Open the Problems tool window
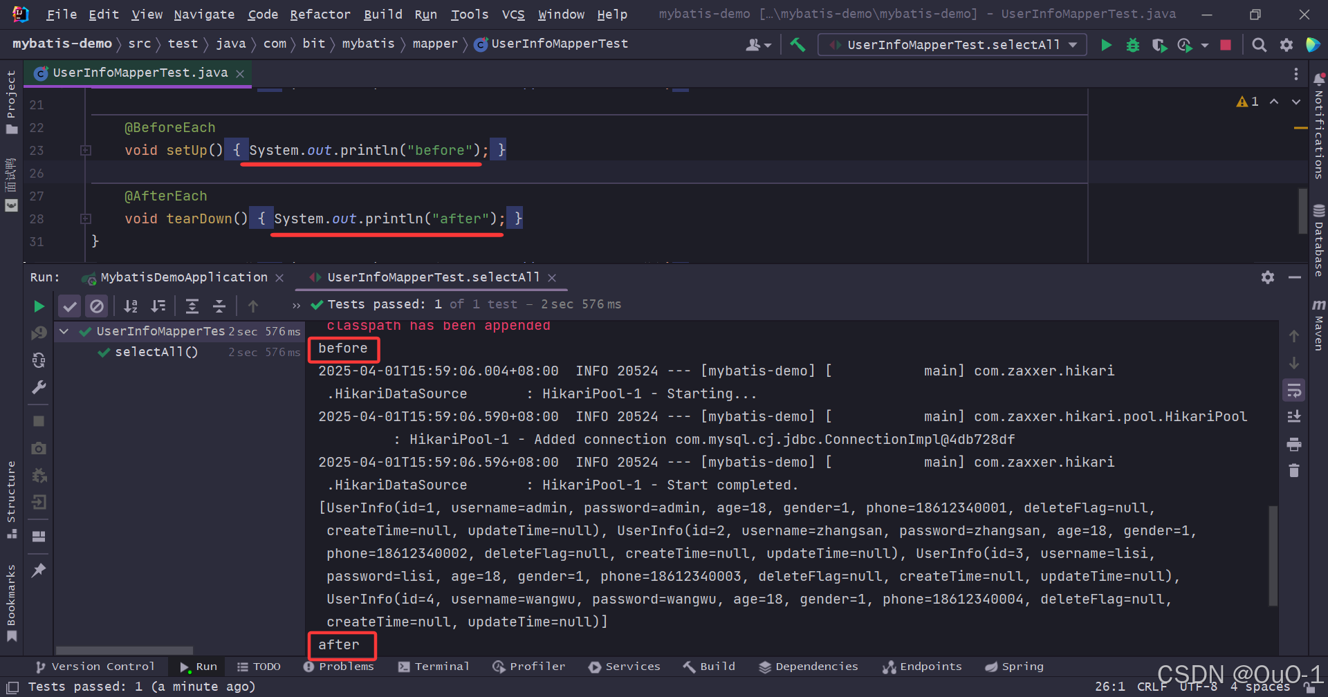The height and width of the screenshot is (697, 1328). (338, 667)
